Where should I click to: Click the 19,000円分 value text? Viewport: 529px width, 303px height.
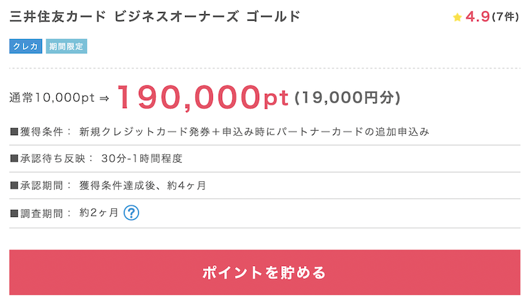(x=347, y=97)
